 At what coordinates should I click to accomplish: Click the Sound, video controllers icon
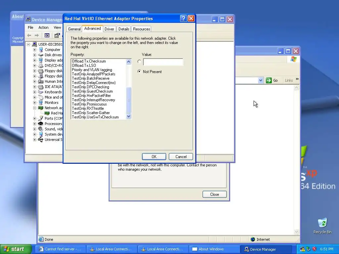click(41, 129)
